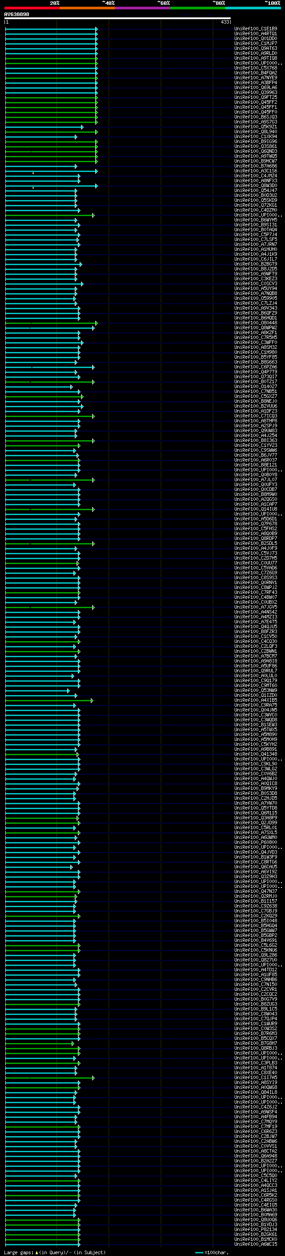Select hit label UniRef100_A3C136
The image size is (285, 1256).
[x=256, y=171]
